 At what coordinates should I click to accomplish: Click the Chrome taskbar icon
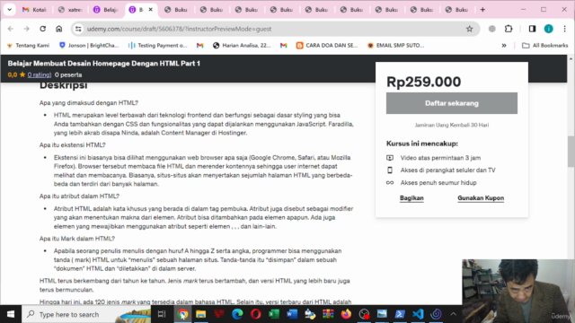182,314
